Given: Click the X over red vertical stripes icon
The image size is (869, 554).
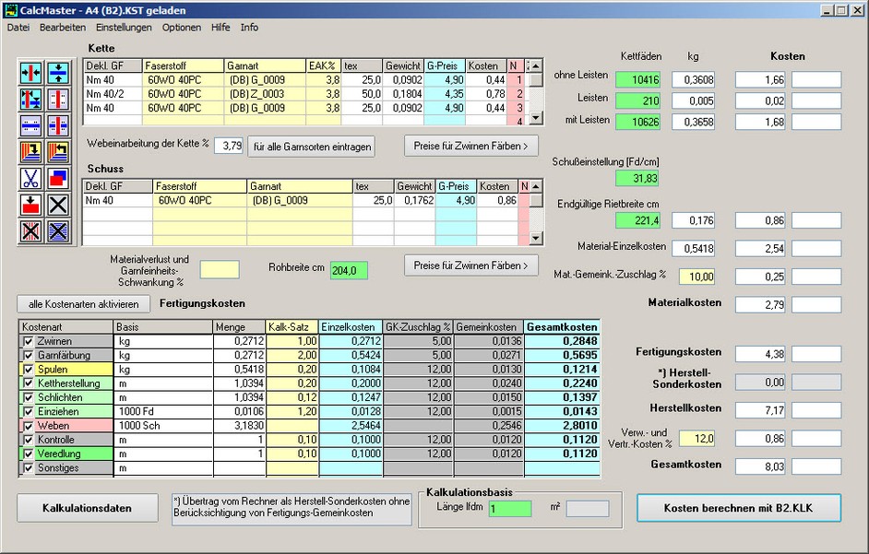Looking at the screenshot, I should pos(31,231).
